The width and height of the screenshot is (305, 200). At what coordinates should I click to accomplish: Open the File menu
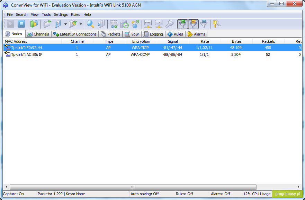(10, 14)
